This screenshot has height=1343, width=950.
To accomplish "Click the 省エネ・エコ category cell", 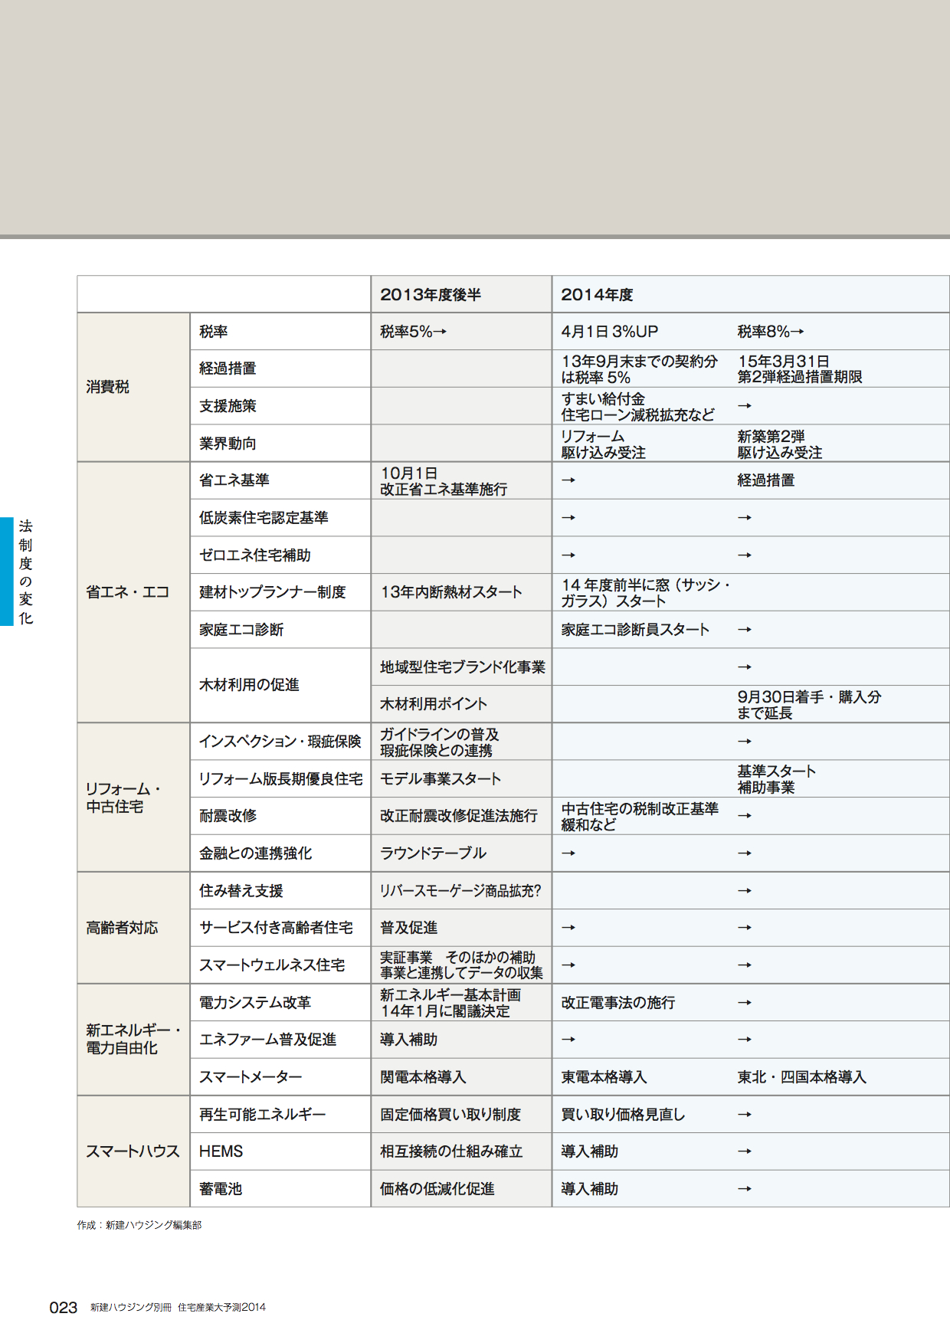I will (127, 592).
